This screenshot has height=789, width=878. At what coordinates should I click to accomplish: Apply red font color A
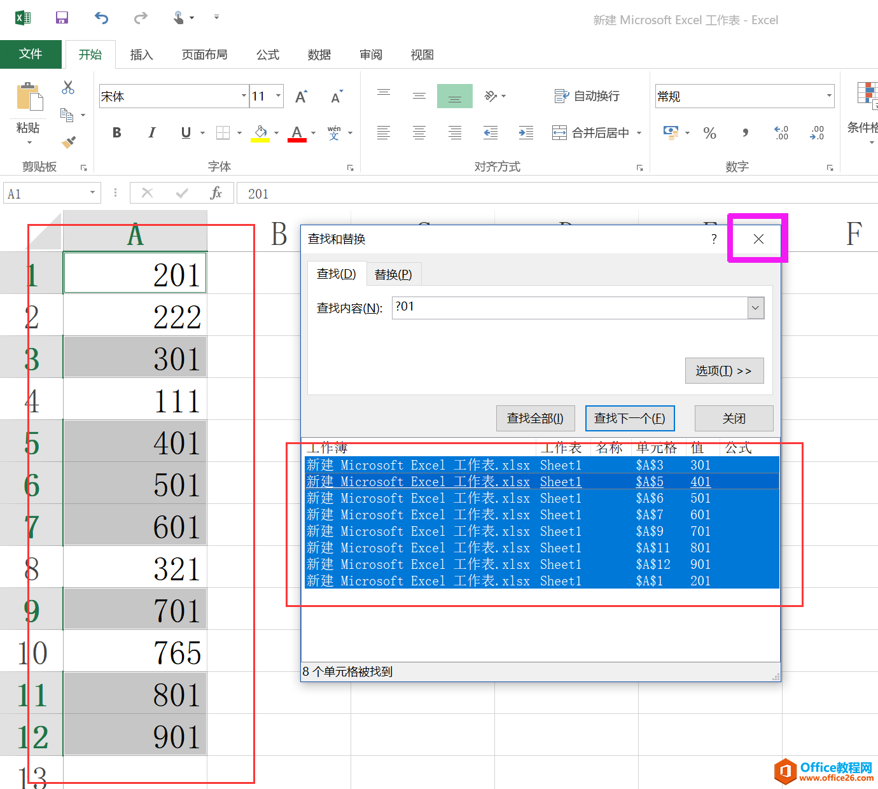tap(297, 133)
